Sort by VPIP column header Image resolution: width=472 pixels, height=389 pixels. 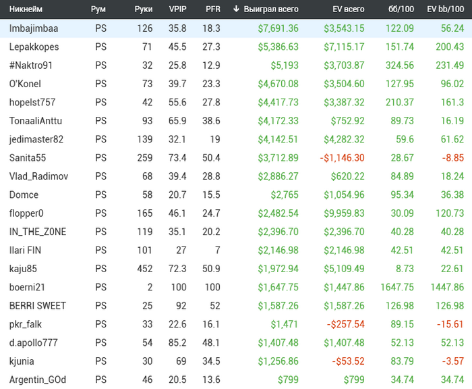point(177,9)
